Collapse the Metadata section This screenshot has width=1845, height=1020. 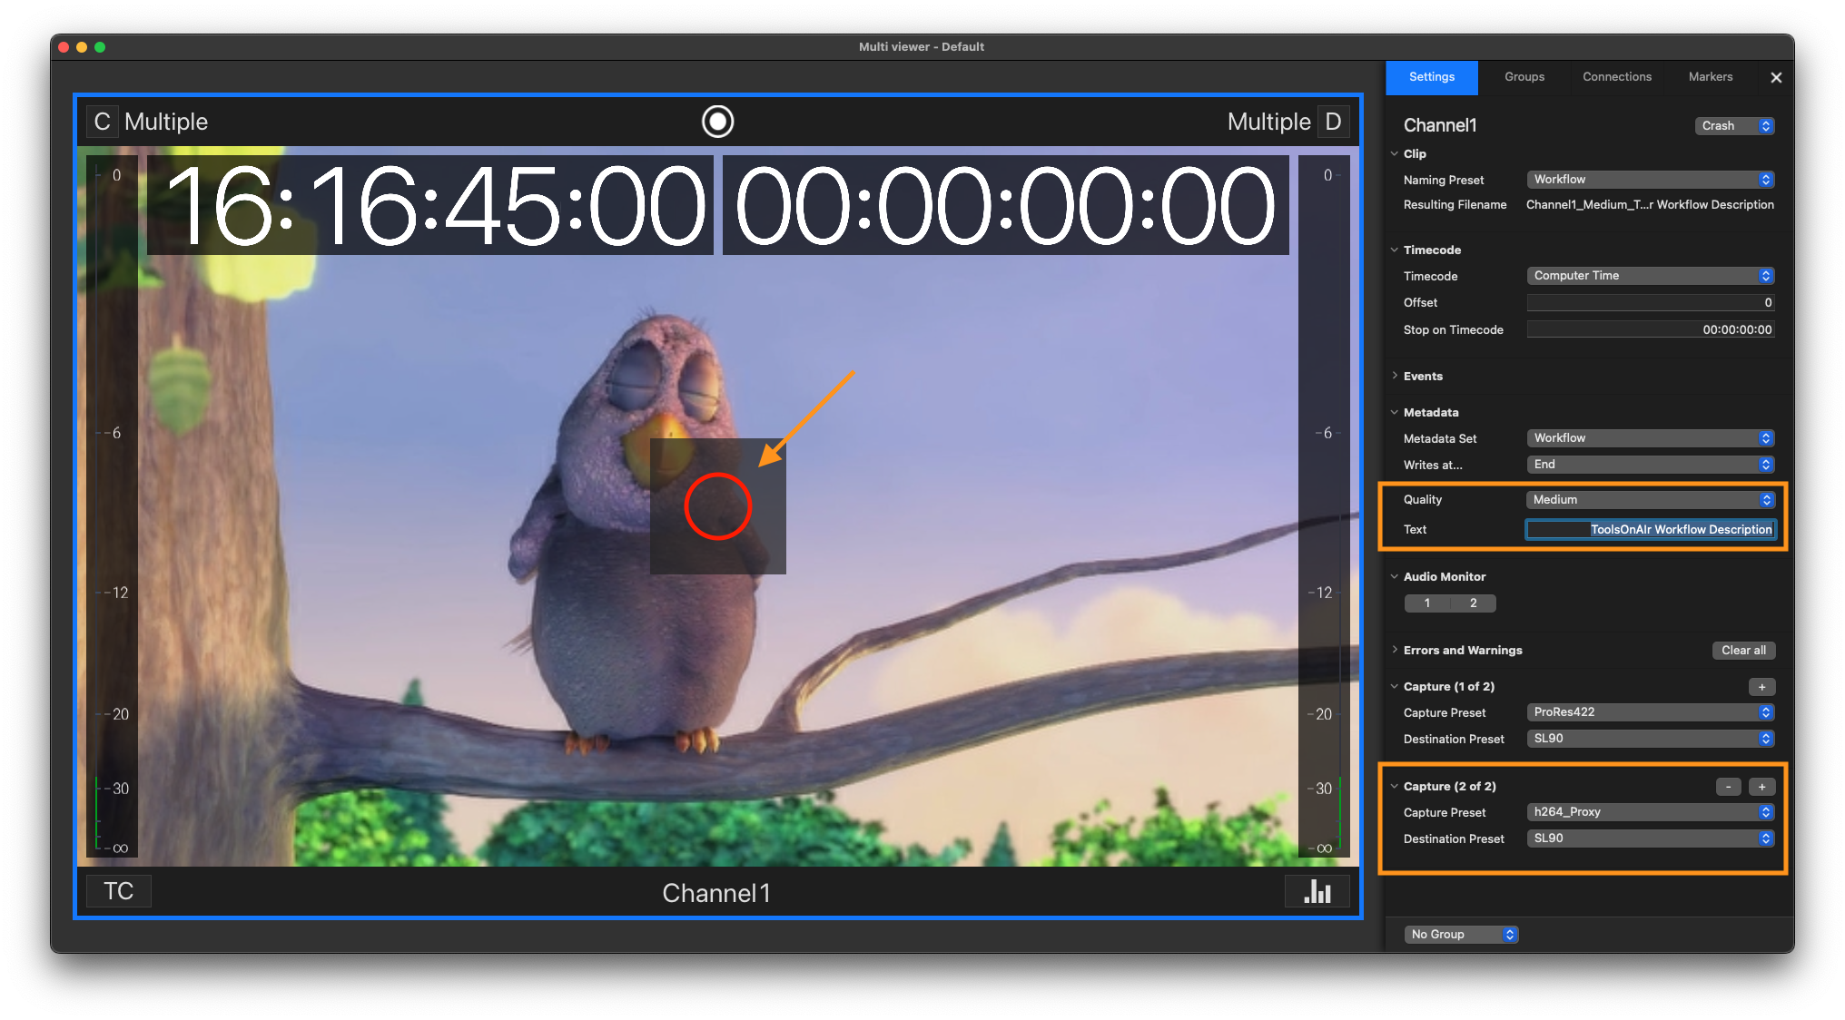pyautogui.click(x=1395, y=413)
